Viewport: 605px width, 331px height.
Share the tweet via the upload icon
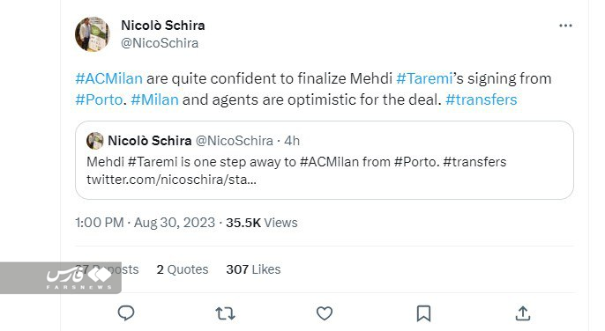click(x=523, y=313)
